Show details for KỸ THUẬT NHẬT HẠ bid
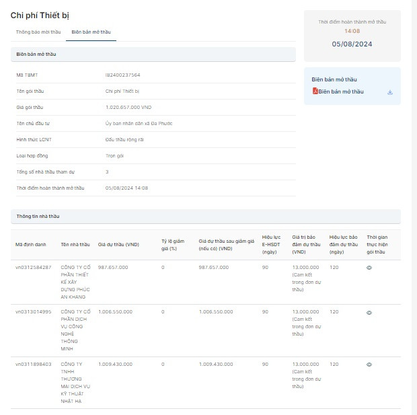The width and height of the screenshot is (417, 415). pos(369,365)
